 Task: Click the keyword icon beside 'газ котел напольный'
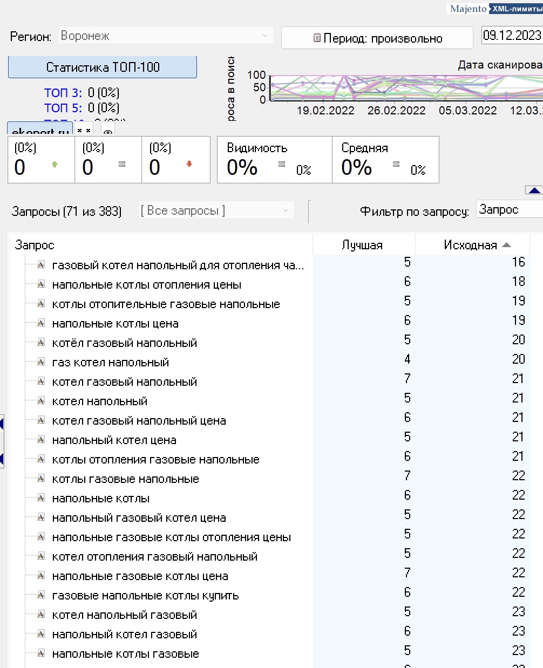40,362
